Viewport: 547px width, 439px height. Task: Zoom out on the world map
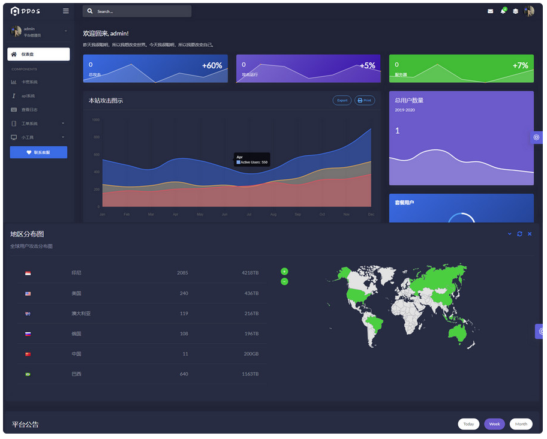point(284,281)
